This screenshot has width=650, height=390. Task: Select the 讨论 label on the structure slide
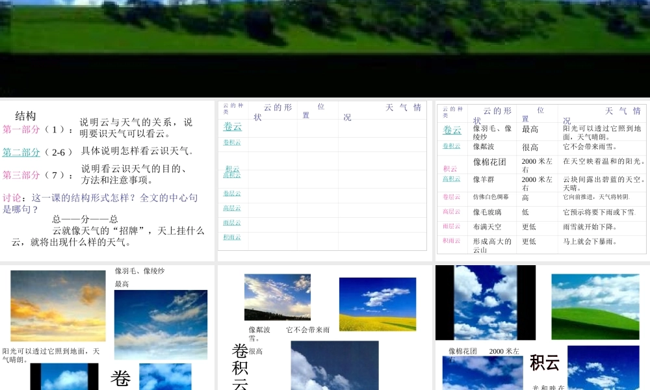pyautogui.click(x=12, y=198)
